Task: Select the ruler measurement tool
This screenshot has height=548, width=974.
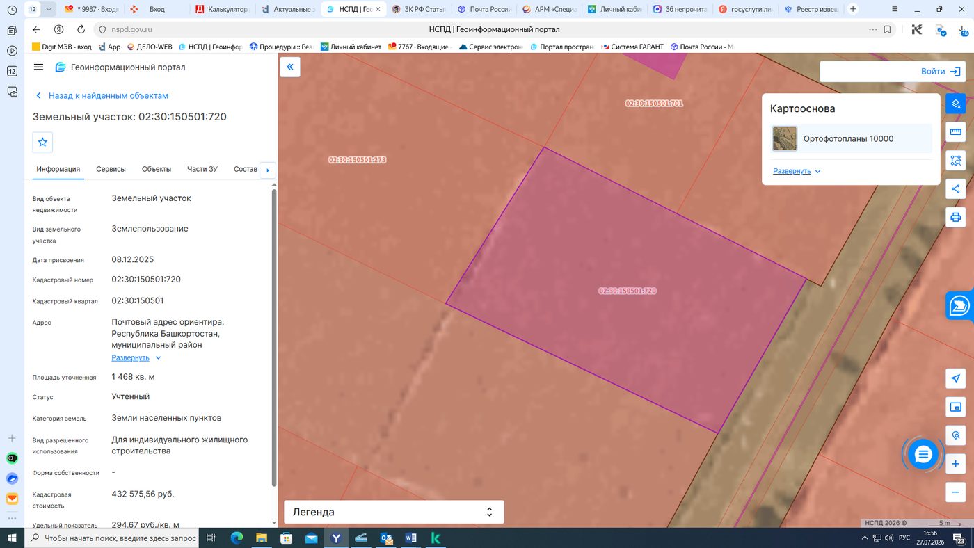Action: point(956,132)
